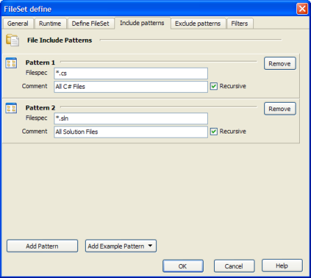Cancel the dialog
The height and width of the screenshot is (278, 311).
tap(234, 266)
